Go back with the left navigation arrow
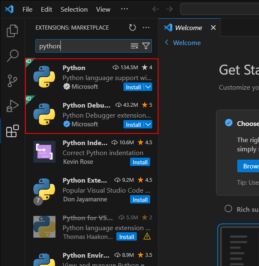 [x=156, y=9]
